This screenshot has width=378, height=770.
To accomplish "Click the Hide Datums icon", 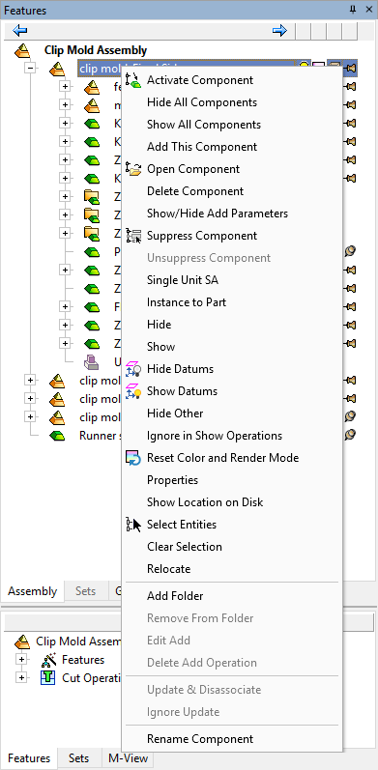I will pyautogui.click(x=133, y=369).
